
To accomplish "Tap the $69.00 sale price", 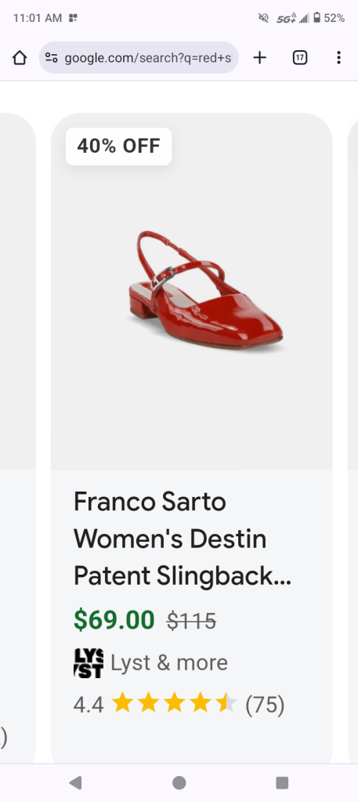I will [114, 620].
